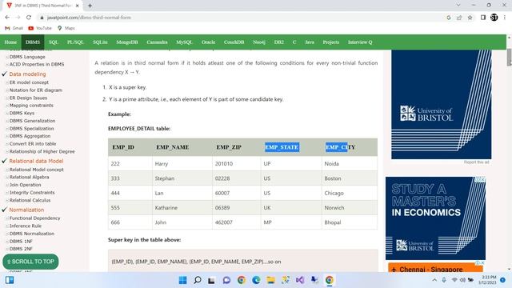The width and height of the screenshot is (512, 288).
Task: Bookmark this page with star icon
Action: point(470,18)
